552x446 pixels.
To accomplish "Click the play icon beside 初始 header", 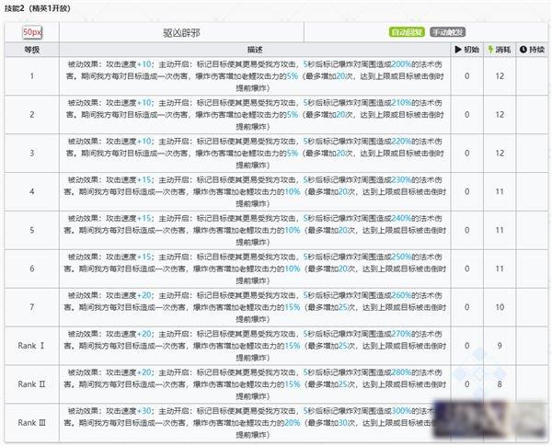I will pyautogui.click(x=458, y=50).
